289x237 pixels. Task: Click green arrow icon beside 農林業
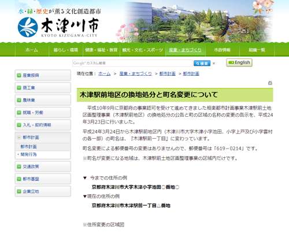coord(19,100)
